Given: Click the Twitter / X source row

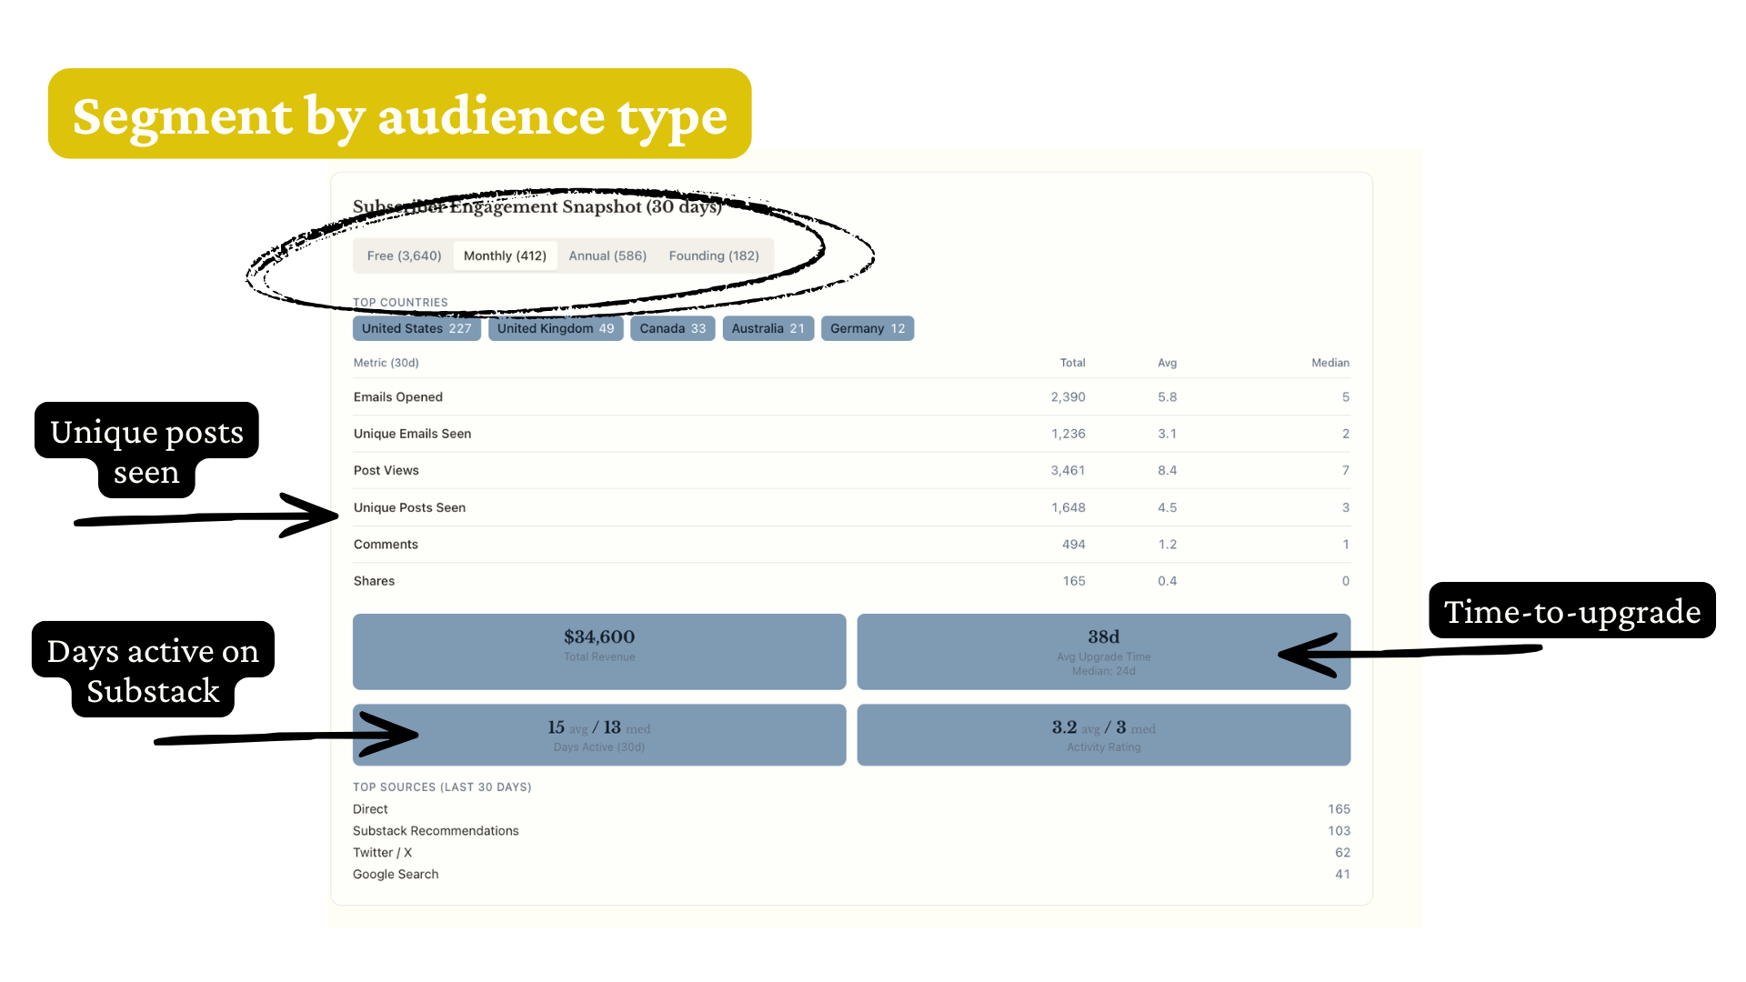Looking at the screenshot, I should [x=382, y=853].
